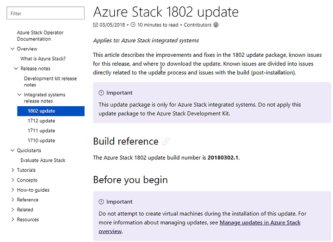Collapse Integrated systems release notes chevron
The image size is (333, 242).
tap(19, 95)
